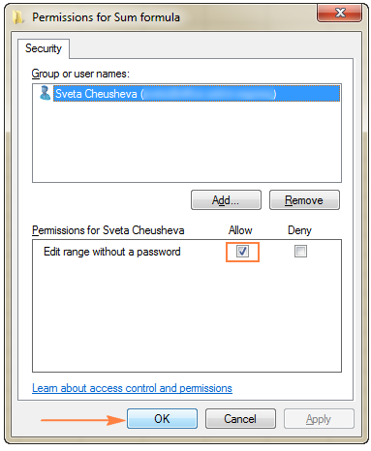371x451 pixels.
Task: Cancel the permissions changes
Action: coord(240,419)
